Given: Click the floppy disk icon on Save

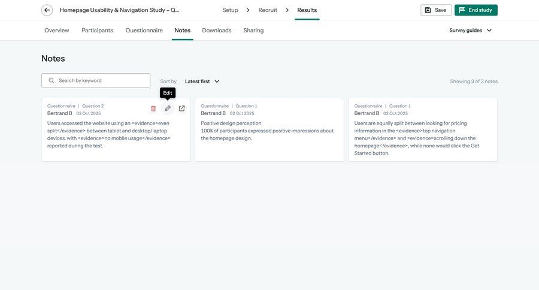Looking at the screenshot, I should pos(428,10).
